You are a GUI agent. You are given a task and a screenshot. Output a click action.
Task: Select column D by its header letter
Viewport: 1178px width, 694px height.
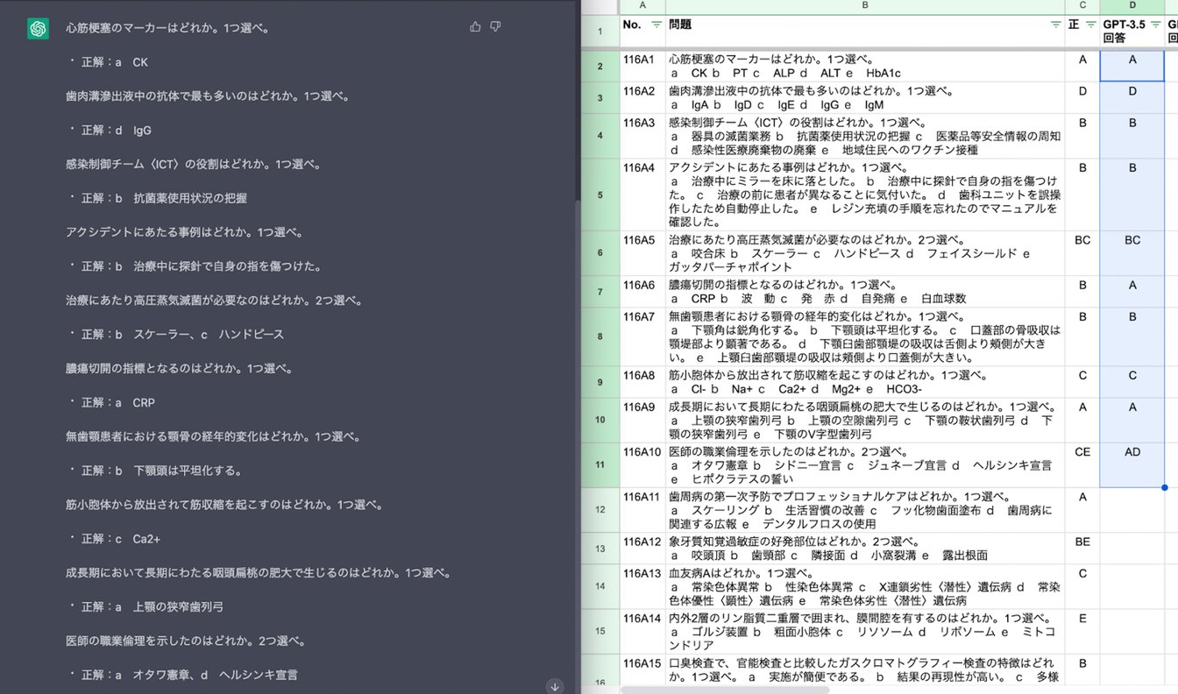1132,5
